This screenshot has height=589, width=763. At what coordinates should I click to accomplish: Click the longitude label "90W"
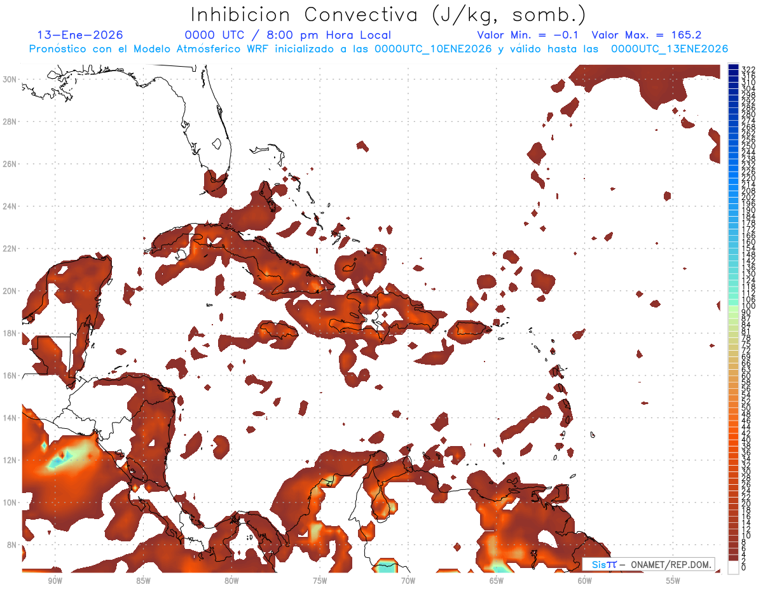point(55,581)
